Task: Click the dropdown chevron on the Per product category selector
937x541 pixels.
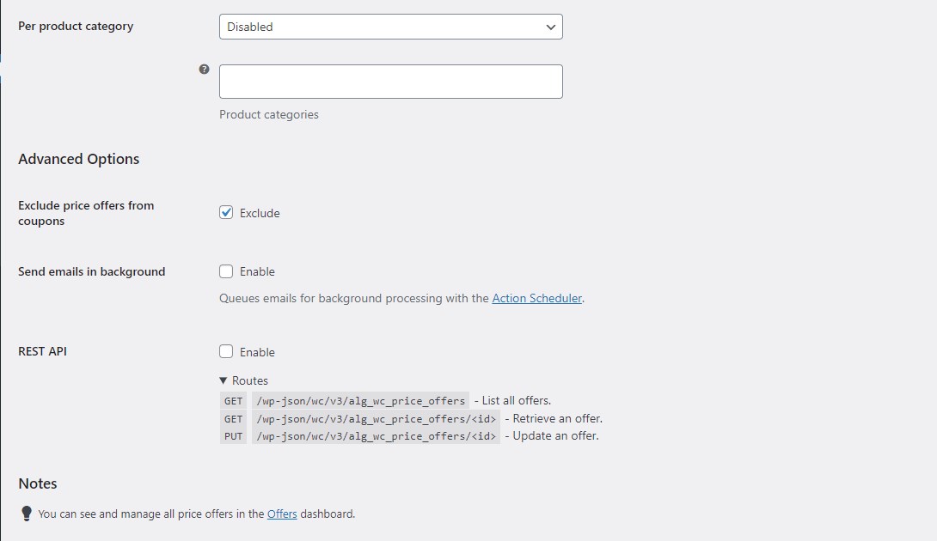Action: (x=550, y=27)
